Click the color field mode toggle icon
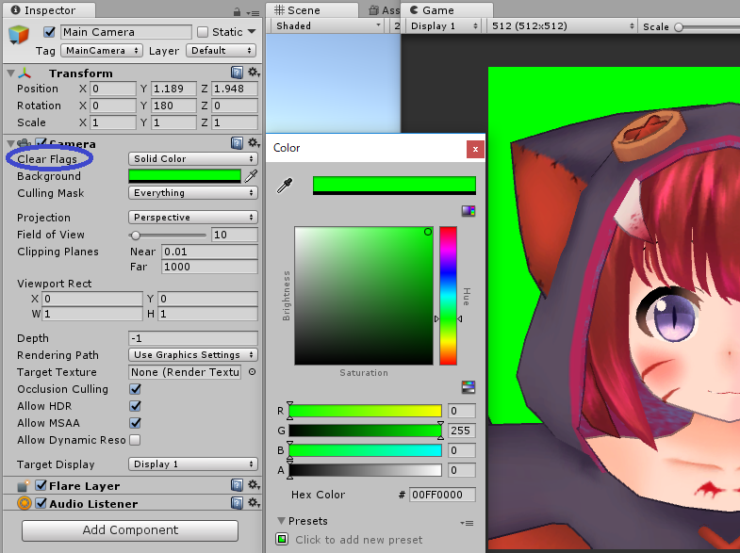The height and width of the screenshot is (553, 740). point(469,210)
